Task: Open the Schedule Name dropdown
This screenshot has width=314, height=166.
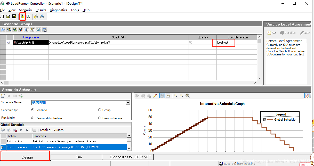Action: 128,103
